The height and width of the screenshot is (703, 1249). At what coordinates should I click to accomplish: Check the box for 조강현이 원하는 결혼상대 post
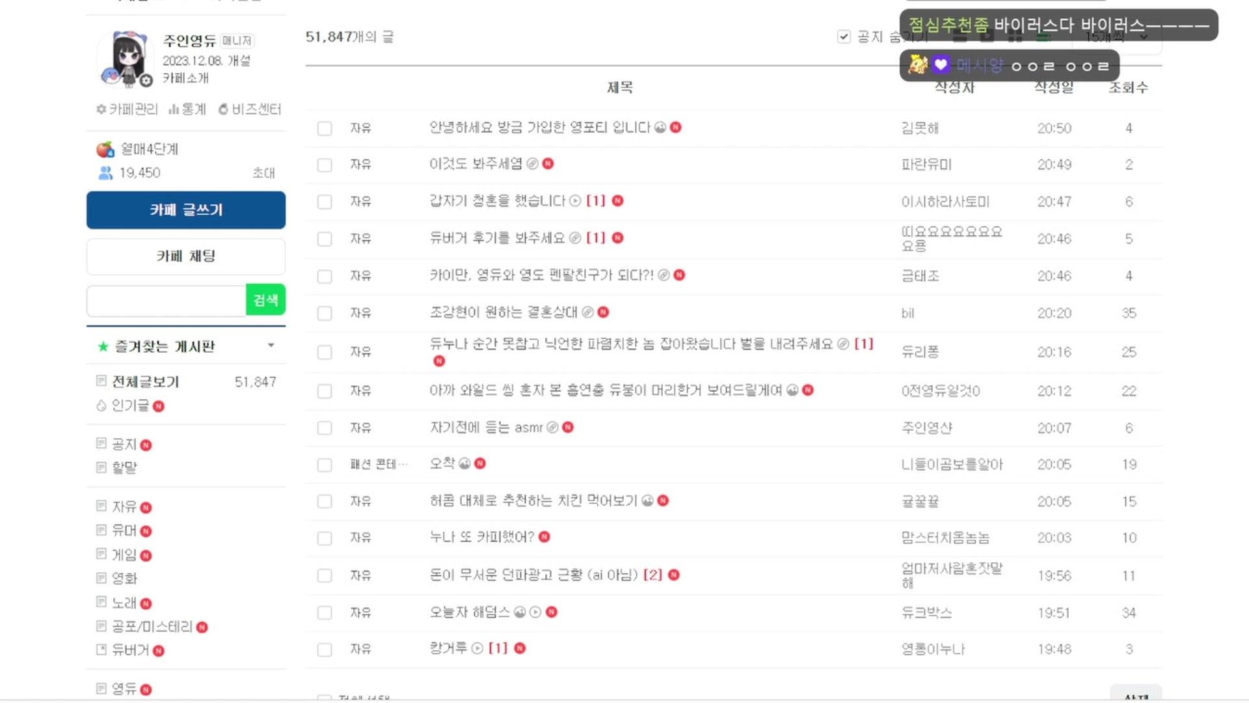click(x=325, y=313)
